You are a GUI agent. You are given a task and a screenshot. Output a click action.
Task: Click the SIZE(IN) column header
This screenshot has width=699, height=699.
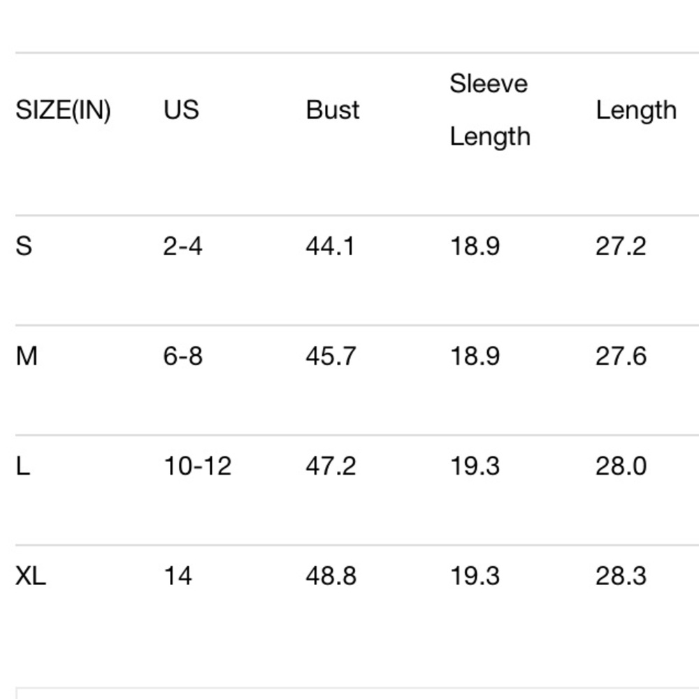coord(63,110)
